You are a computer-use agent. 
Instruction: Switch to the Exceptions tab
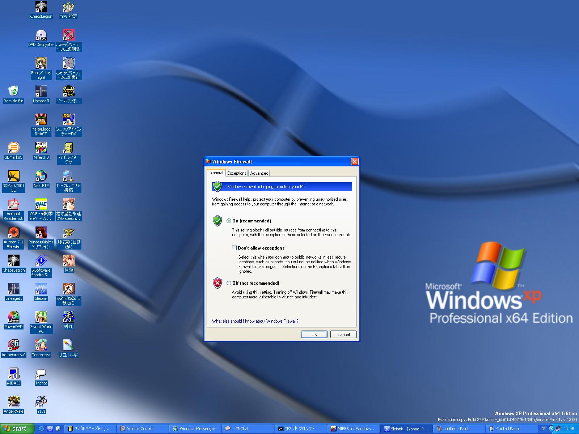pyautogui.click(x=237, y=173)
